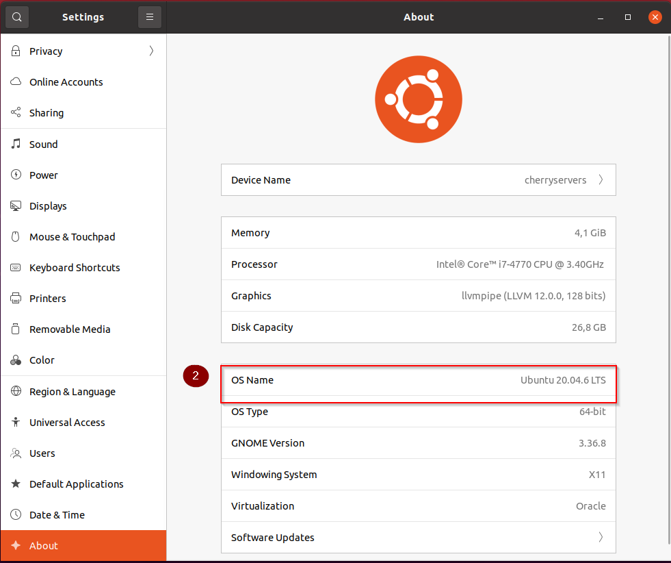Click the Power settings icon
The height and width of the screenshot is (563, 671).
pos(15,175)
